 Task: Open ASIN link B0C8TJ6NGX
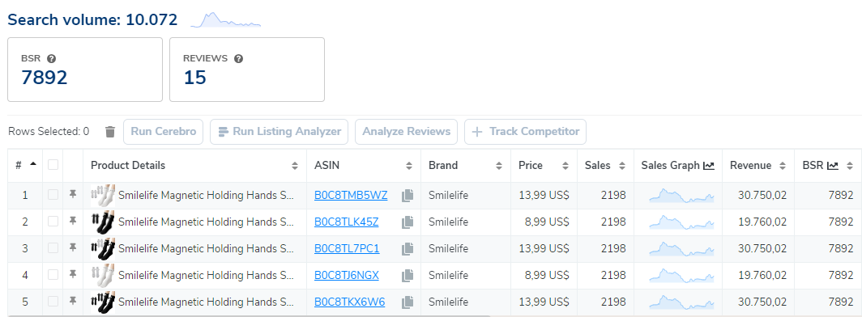click(347, 275)
